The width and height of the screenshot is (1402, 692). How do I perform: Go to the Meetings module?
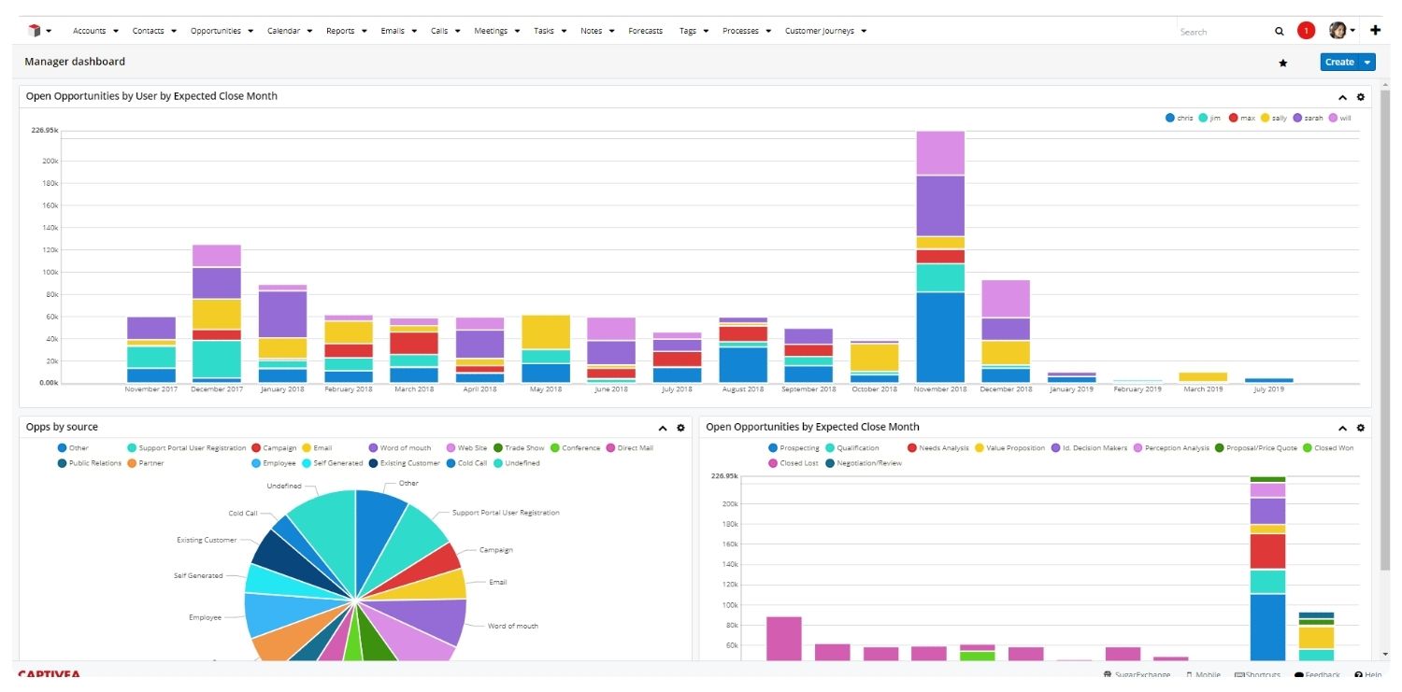pos(491,31)
